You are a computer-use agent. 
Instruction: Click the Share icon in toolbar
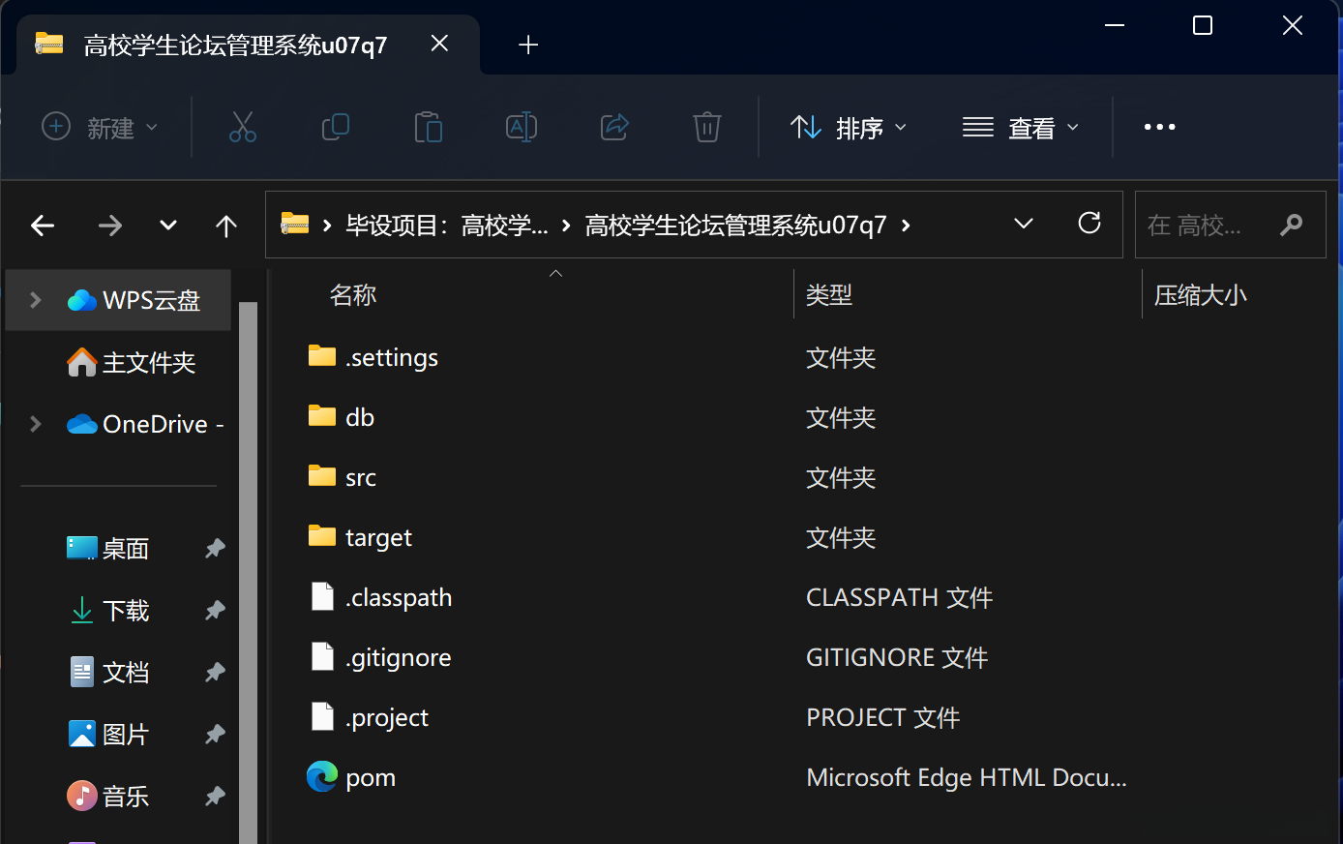[614, 127]
